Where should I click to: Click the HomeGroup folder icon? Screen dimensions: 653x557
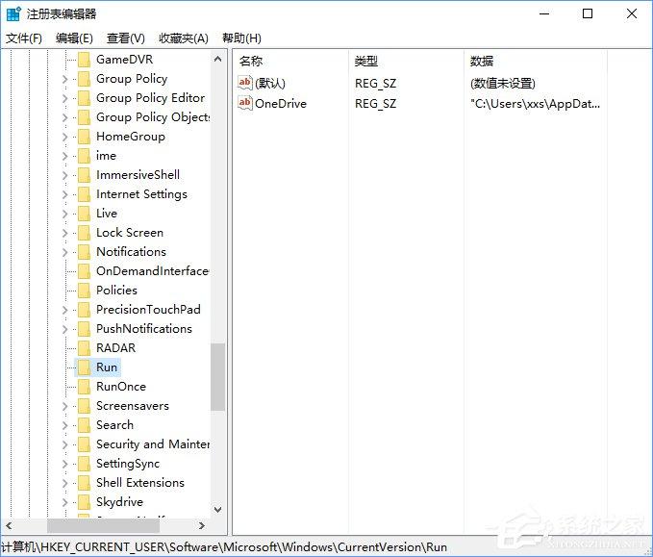pyautogui.click(x=84, y=137)
